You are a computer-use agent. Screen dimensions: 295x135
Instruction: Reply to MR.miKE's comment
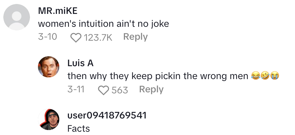(135, 37)
